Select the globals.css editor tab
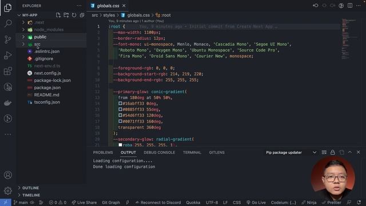This screenshot has width=366, height=206. pos(108,6)
